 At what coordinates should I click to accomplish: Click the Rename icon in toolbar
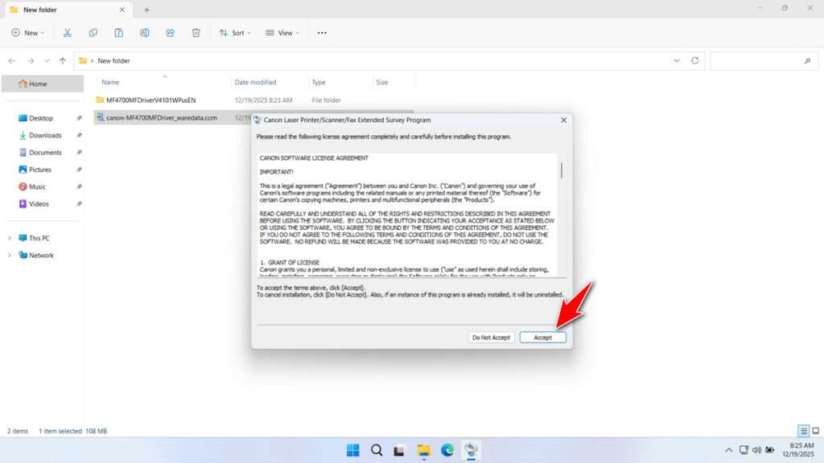[x=145, y=33]
